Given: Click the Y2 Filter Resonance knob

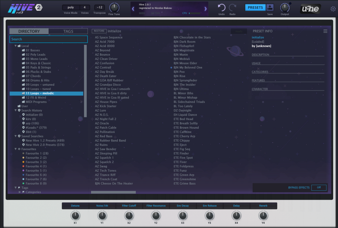Looking at the screenshot, I should coord(156,215).
